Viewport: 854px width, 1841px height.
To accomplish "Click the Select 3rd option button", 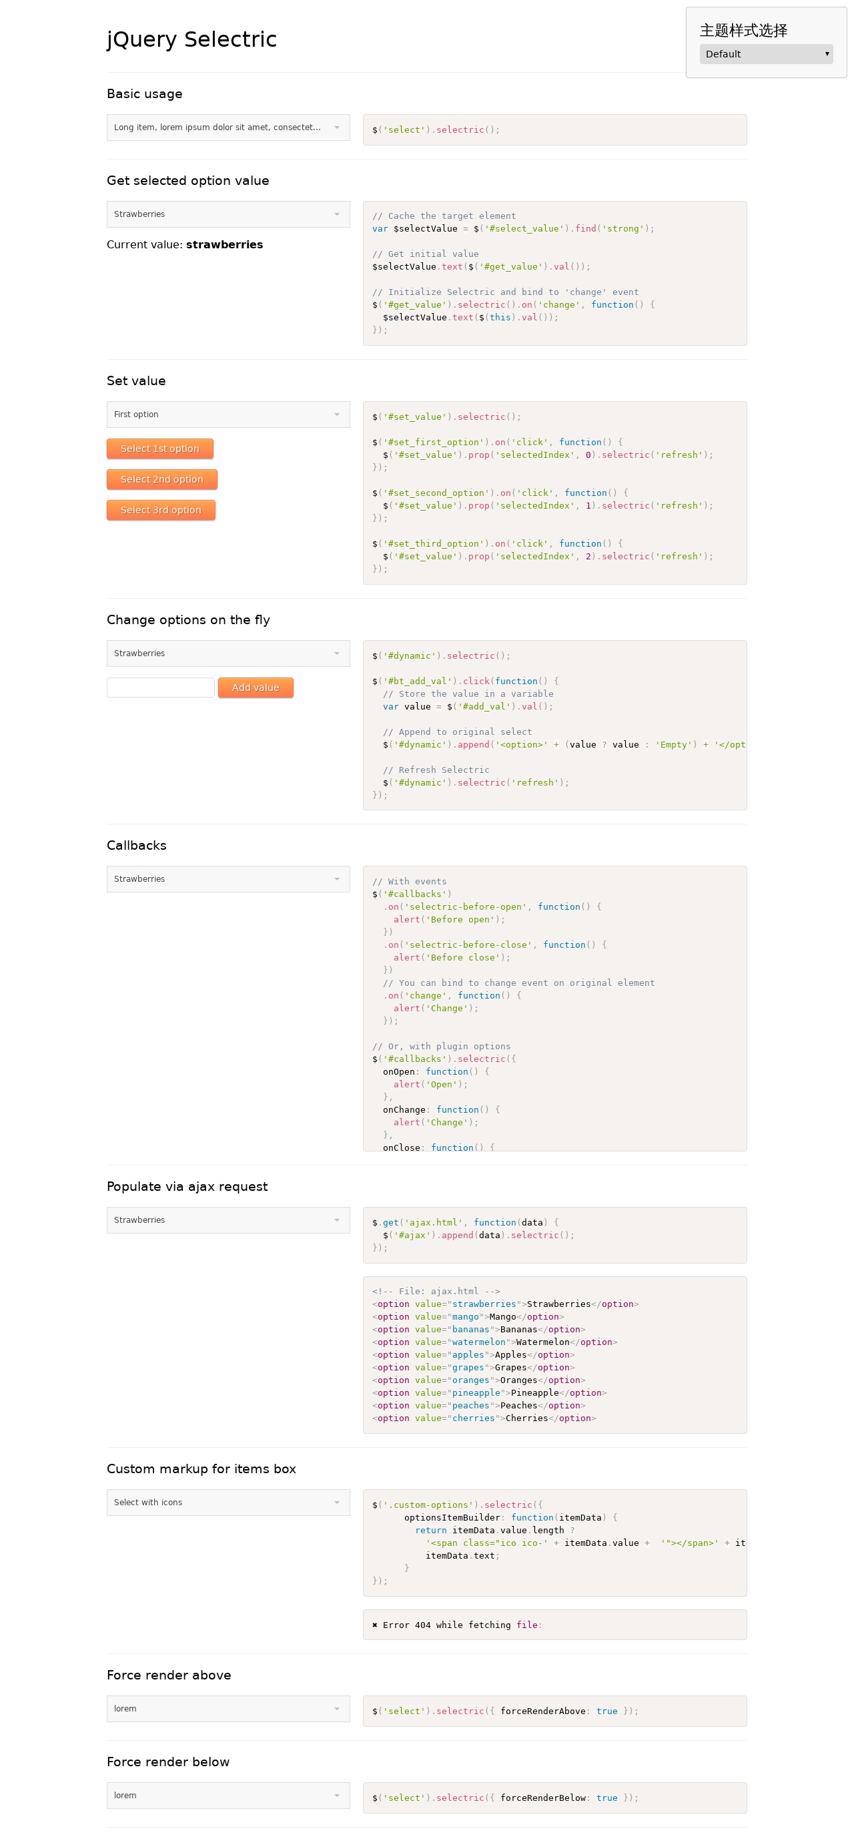I will coord(161,510).
